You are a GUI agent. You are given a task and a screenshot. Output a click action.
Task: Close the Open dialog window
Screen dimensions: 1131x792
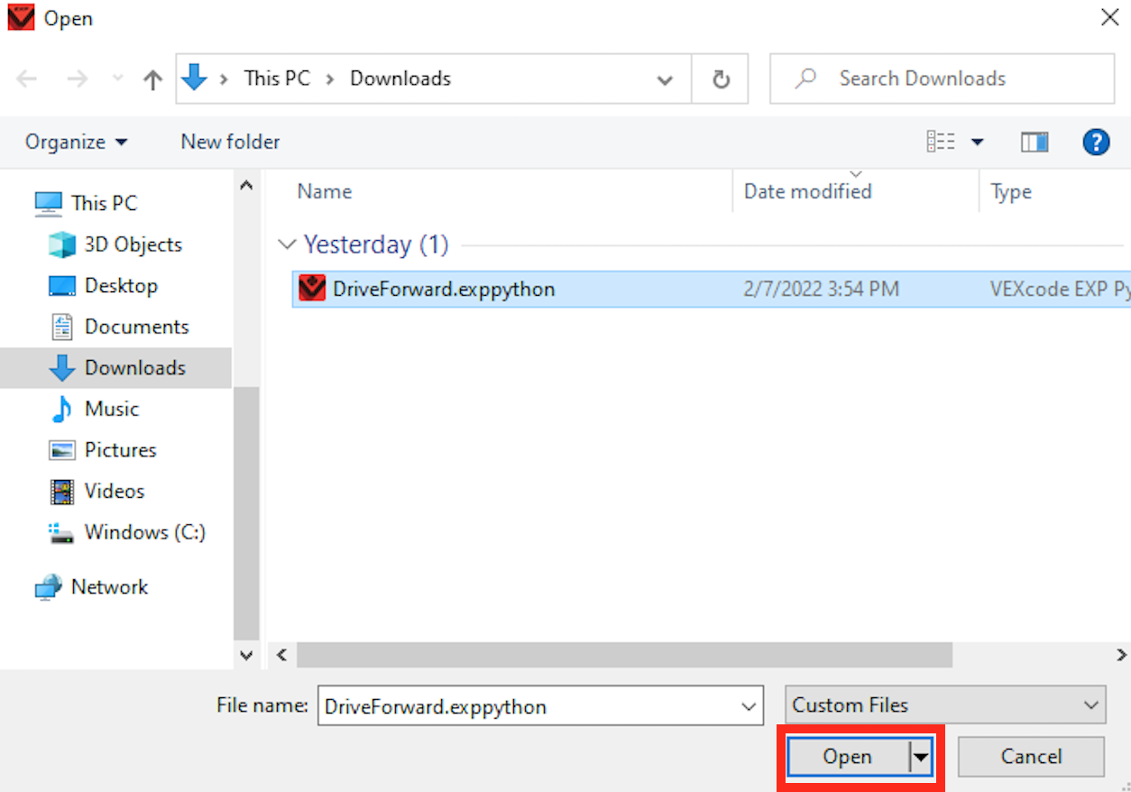click(1110, 18)
